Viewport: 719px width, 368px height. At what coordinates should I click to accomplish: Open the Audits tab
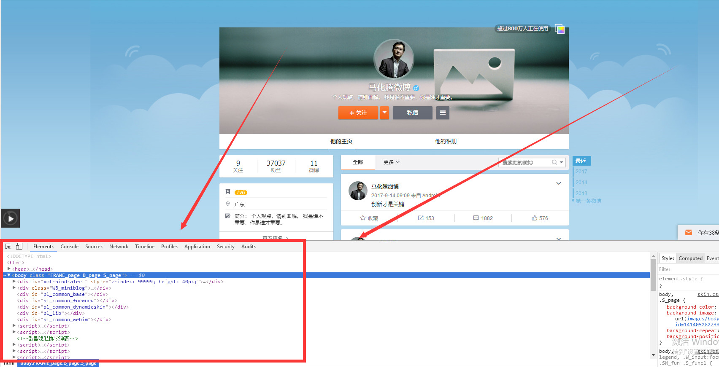pos(249,247)
